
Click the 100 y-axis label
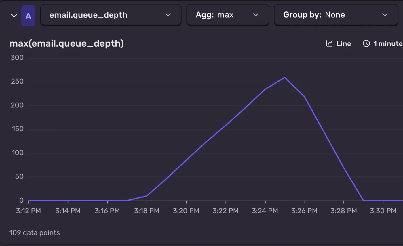coord(17,153)
